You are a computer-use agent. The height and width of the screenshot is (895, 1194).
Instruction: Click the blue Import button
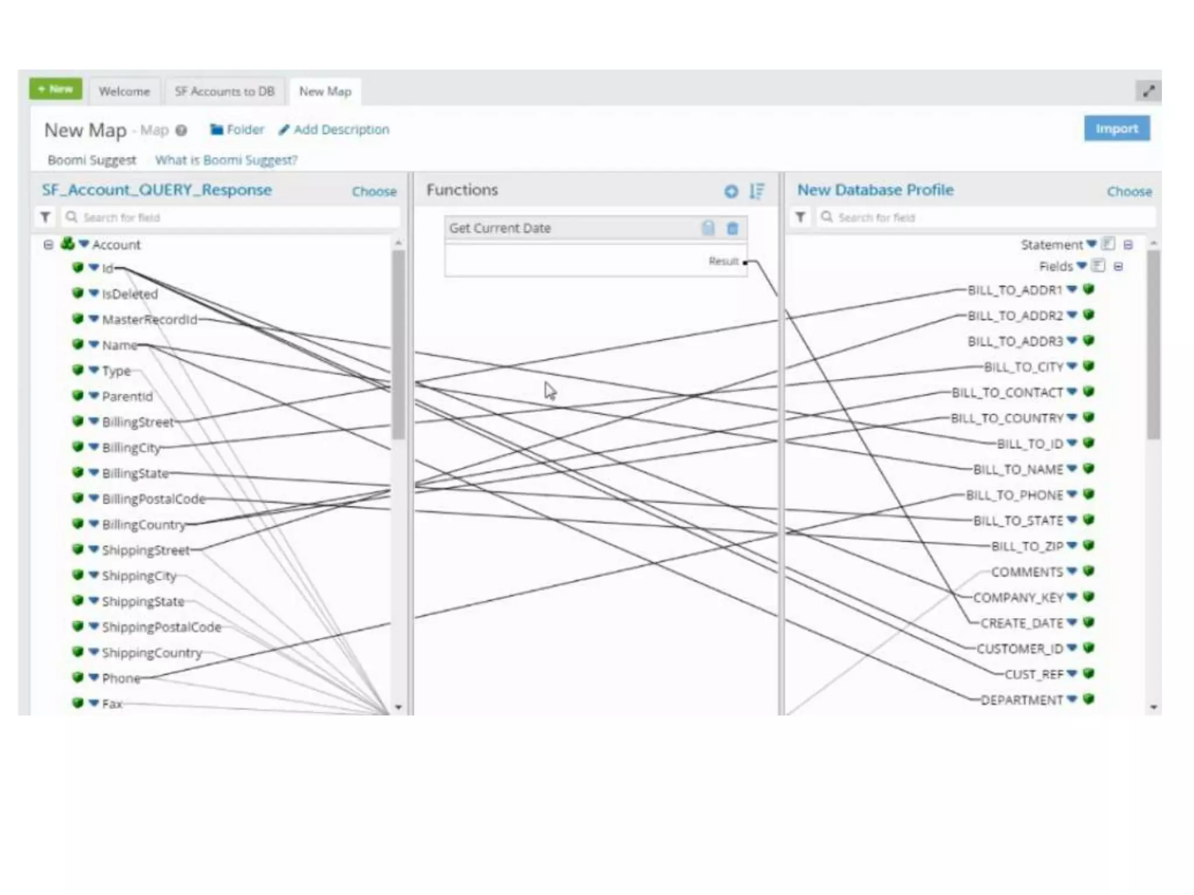point(1116,129)
